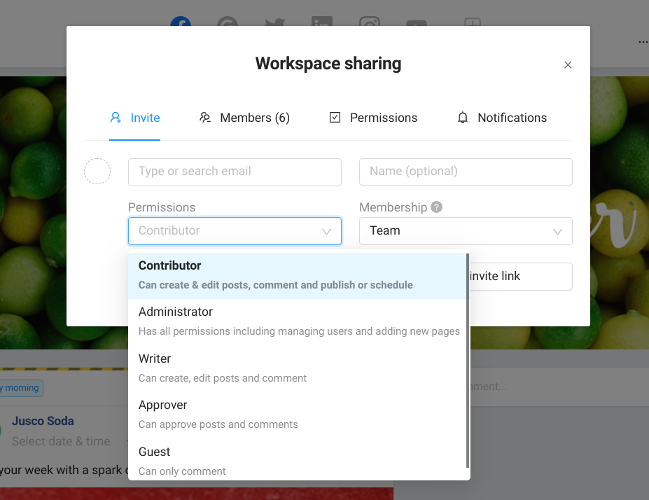Image resolution: width=649 pixels, height=500 pixels.
Task: Click the Google icon in top bar
Action: click(x=228, y=21)
